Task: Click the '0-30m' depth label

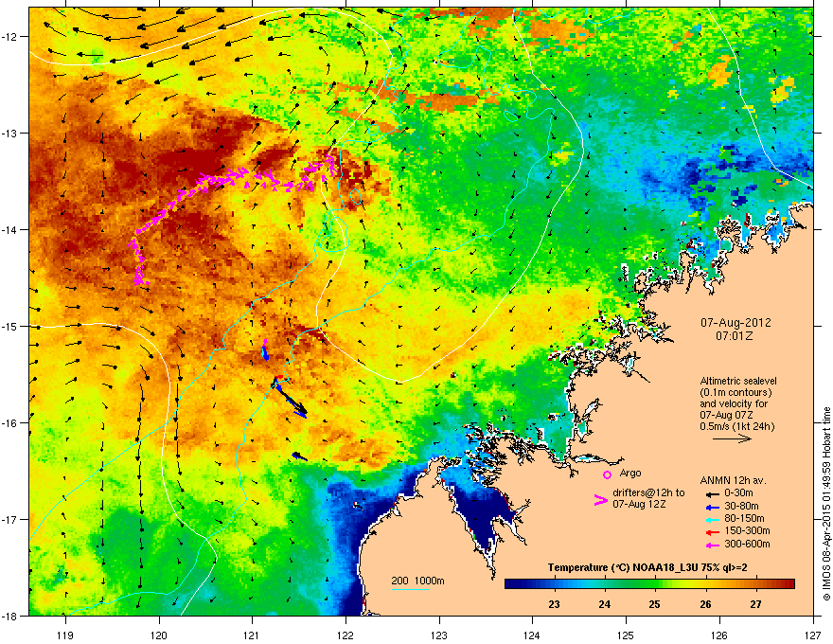Action: pyautogui.click(x=738, y=493)
